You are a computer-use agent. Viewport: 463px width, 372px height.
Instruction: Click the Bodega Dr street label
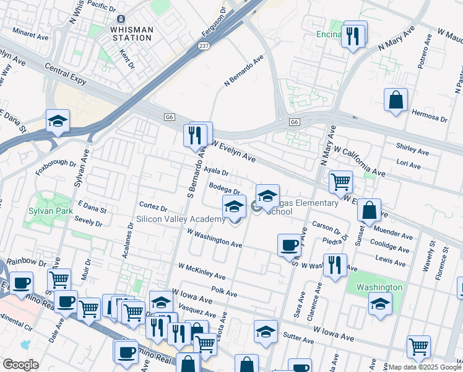225,188
